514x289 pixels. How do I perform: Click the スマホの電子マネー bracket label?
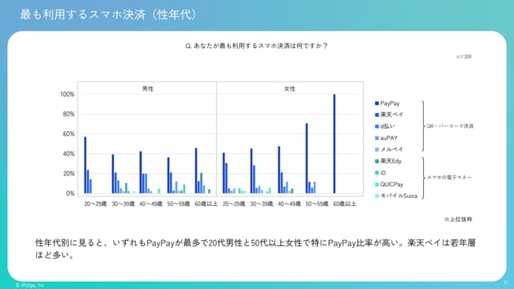449,178
